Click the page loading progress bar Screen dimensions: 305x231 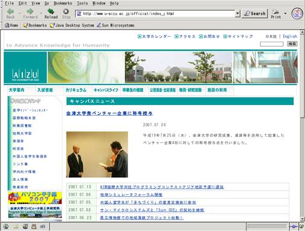point(267,227)
